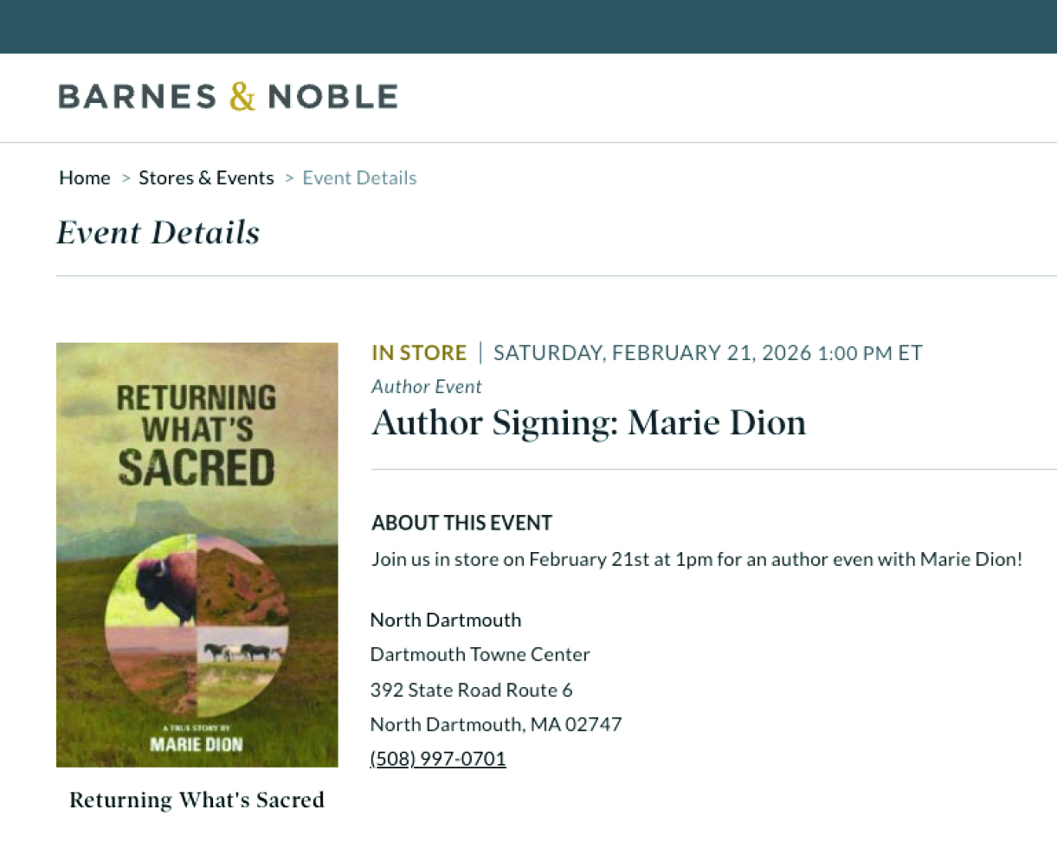Call the store phone number (508) 997-0701
This screenshot has width=1057, height=855.
(438, 759)
